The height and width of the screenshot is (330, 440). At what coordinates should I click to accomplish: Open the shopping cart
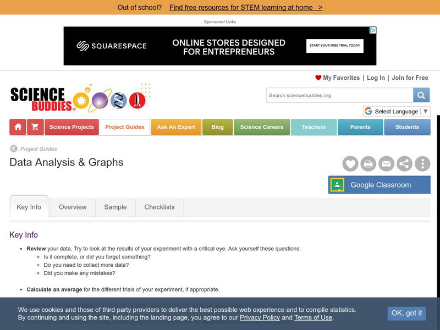pos(35,127)
